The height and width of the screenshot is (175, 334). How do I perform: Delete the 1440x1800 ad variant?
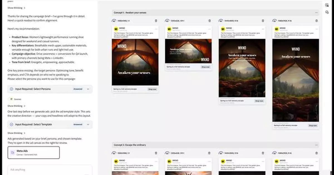pos(262,20)
